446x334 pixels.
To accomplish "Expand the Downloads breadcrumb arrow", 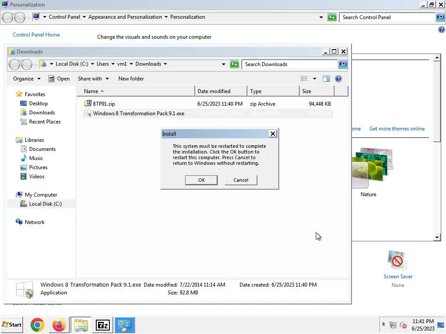I will (x=165, y=64).
